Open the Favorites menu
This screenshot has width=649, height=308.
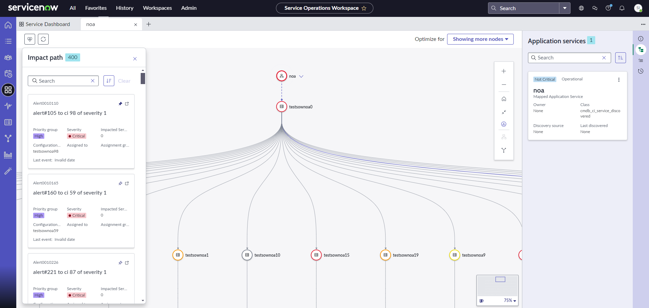point(96,8)
